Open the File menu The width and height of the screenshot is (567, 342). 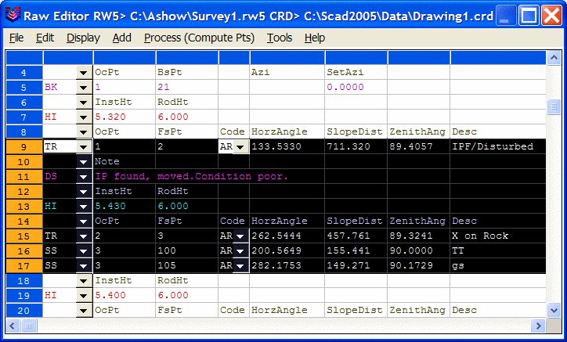coord(16,38)
